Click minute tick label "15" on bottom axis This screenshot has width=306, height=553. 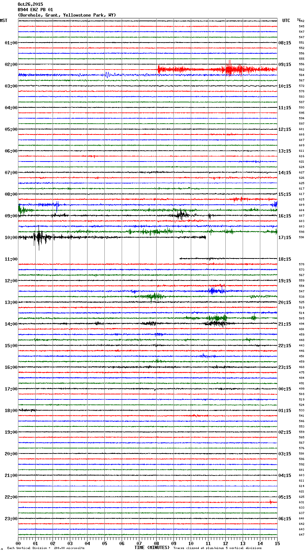[277, 543]
